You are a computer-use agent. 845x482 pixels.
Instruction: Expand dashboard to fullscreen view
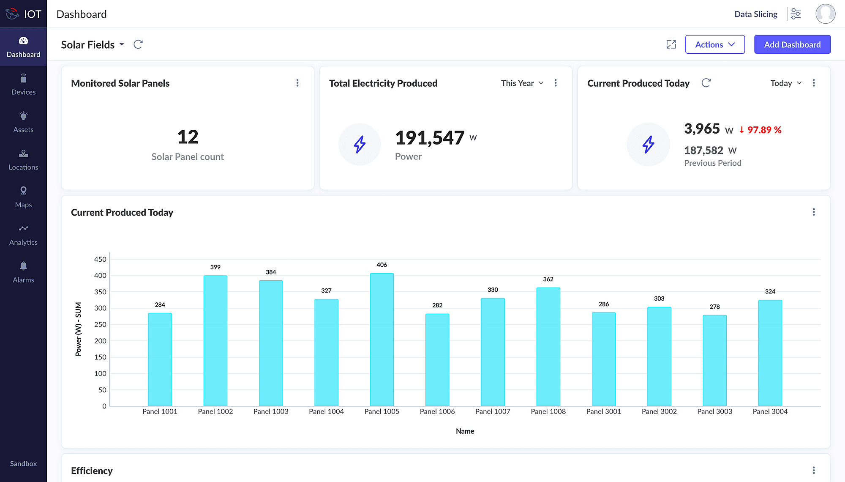tap(671, 44)
